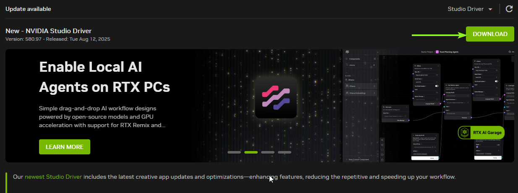Click the Update available heading
This screenshot has width=518, height=193.
29,9
